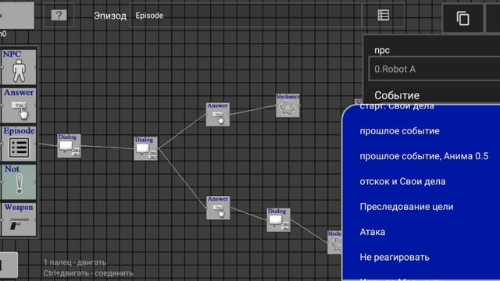Viewport: 500px width, 281px height.
Task: Click the back button at top left
Action: click(16, 16)
